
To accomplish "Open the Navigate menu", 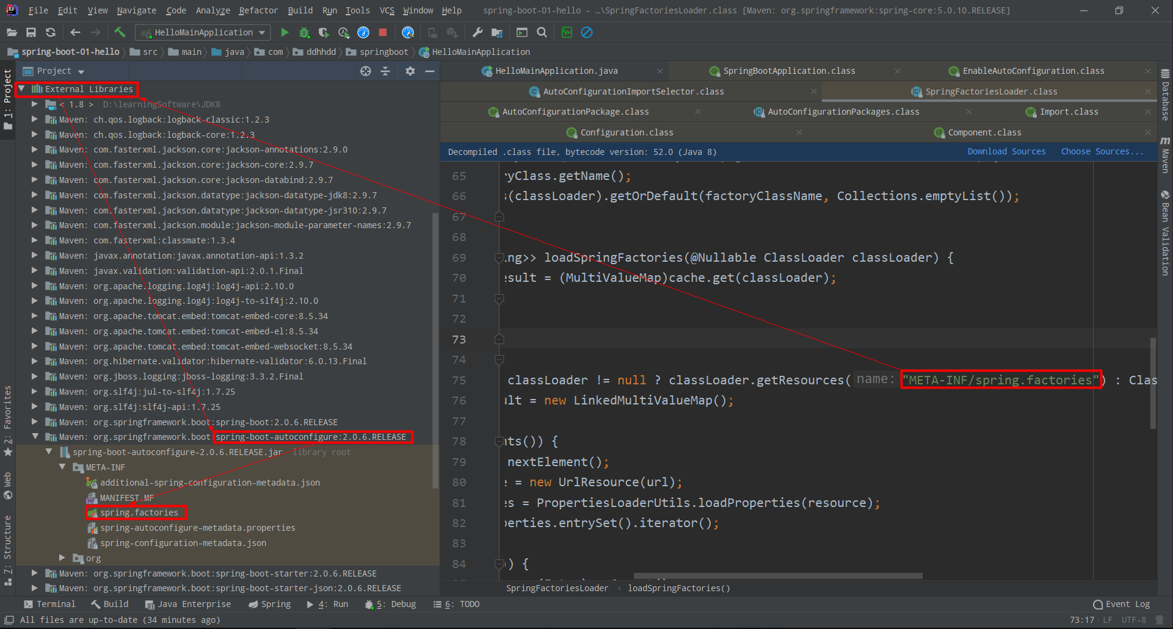I will coord(136,10).
